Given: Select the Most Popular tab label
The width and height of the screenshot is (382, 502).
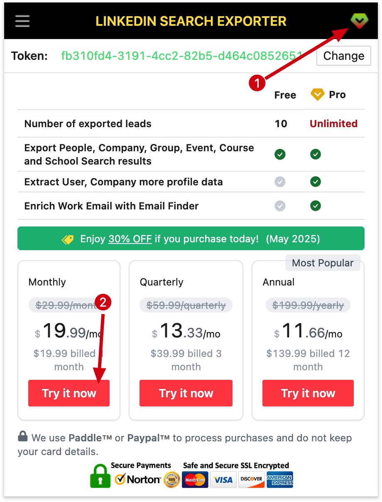Looking at the screenshot, I should [x=323, y=263].
